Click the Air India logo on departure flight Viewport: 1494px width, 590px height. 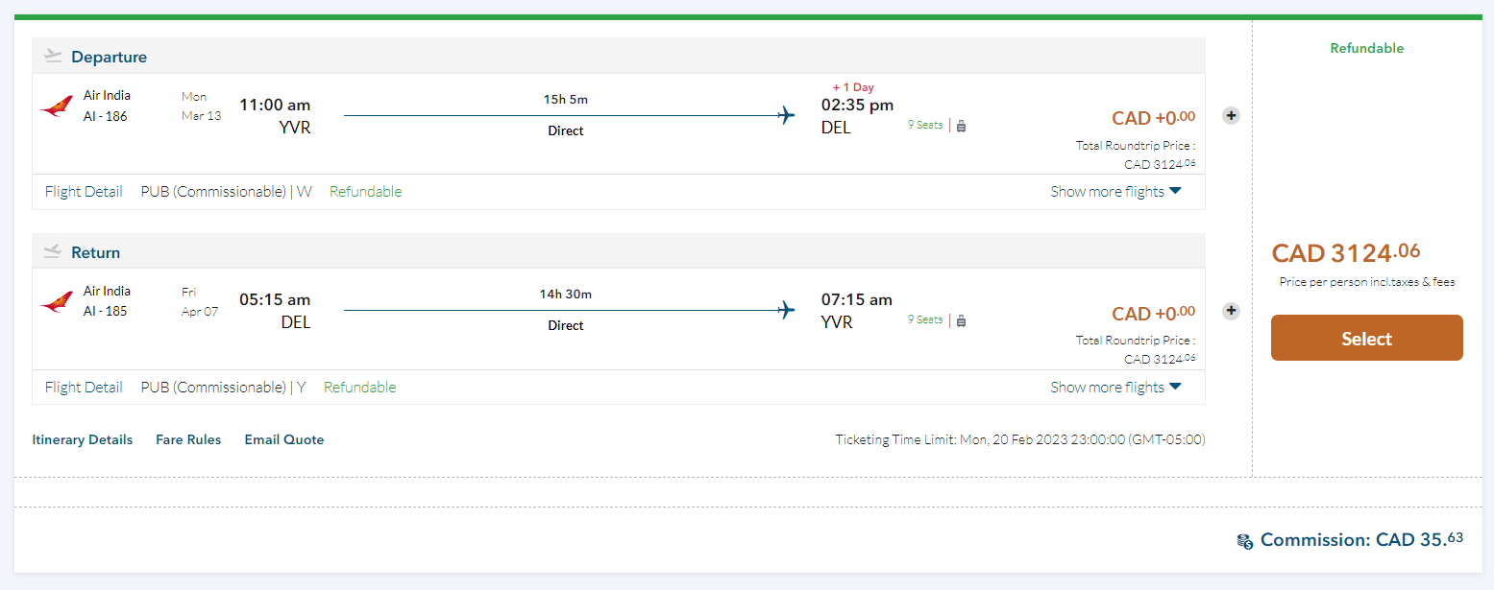point(56,106)
